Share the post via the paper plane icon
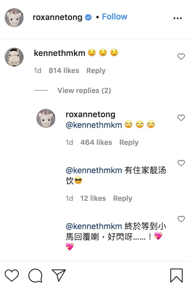Image resolution: width=190 pixels, height=285 pixels. tap(59, 275)
